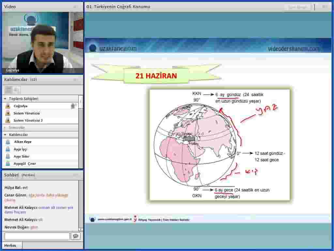Open the Sohbet pod options menu
This screenshot has height=251, width=334.
75,175
